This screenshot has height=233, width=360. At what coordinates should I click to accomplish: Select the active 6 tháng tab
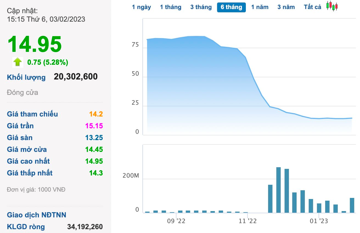(231, 7)
